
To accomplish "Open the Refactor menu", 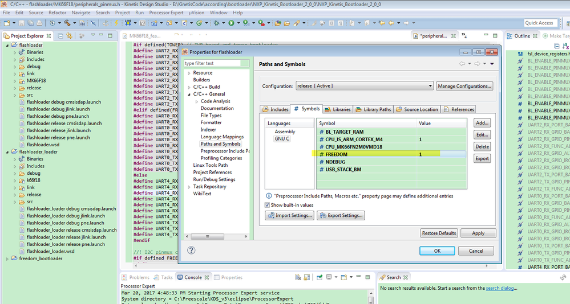I will tap(58, 13).
